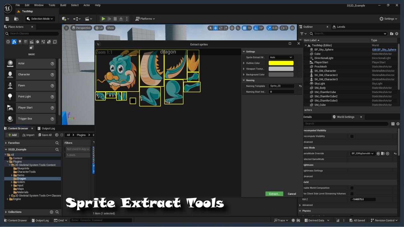Cancel the Extract sprites dialog
This screenshot has width=404, height=227.
pyautogui.click(x=292, y=194)
